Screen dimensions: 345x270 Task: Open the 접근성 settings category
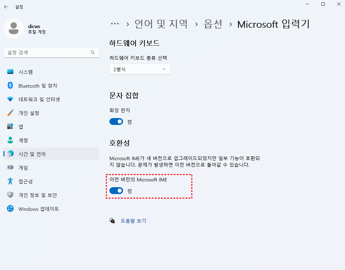pyautogui.click(x=51, y=181)
